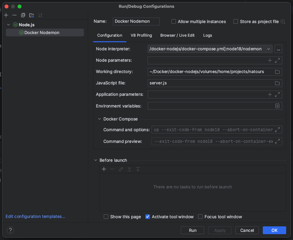
Task: Enable Allow multiple instances checkbox
Action: (174, 21)
